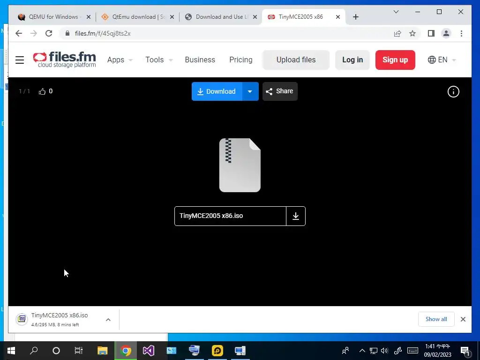Click the Log in button
Image resolution: width=480 pixels, height=360 pixels.
(352, 60)
